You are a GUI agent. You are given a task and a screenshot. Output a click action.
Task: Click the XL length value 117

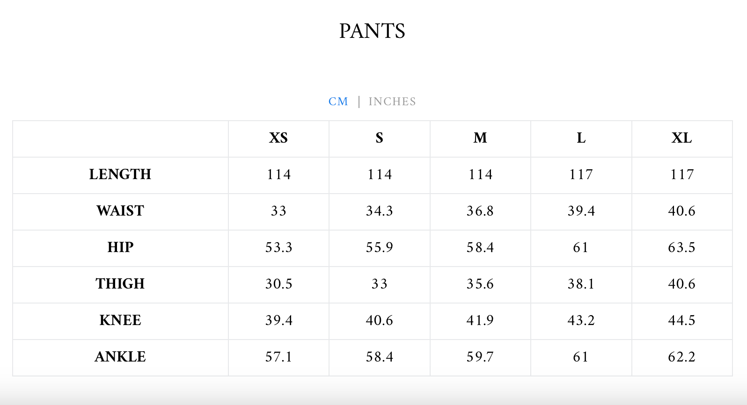coord(681,174)
